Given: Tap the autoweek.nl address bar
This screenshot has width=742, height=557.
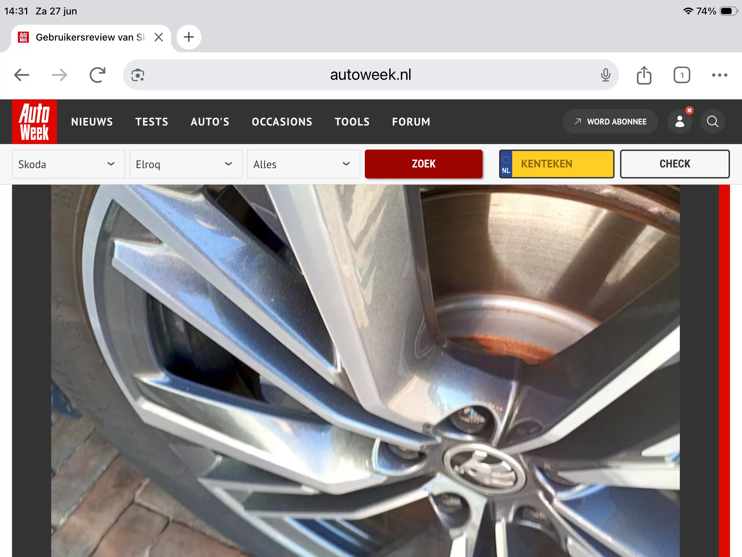Looking at the screenshot, I should coord(371,75).
